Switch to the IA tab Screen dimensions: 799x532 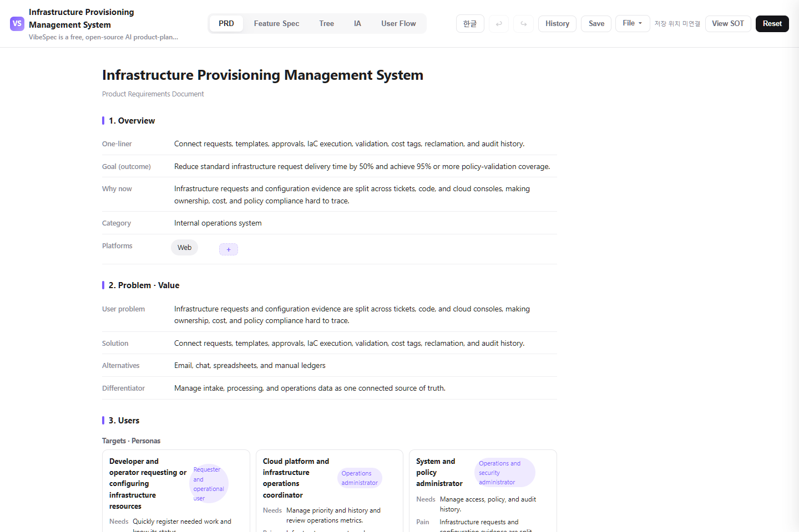(x=357, y=24)
